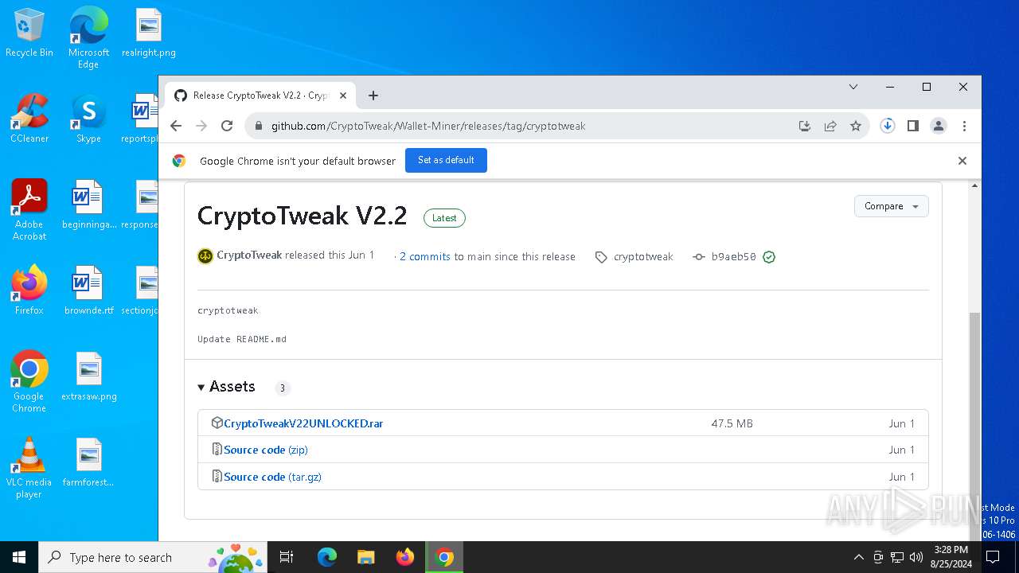The image size is (1019, 573).
Task: Open Windows Start menu
Action: click(x=19, y=557)
